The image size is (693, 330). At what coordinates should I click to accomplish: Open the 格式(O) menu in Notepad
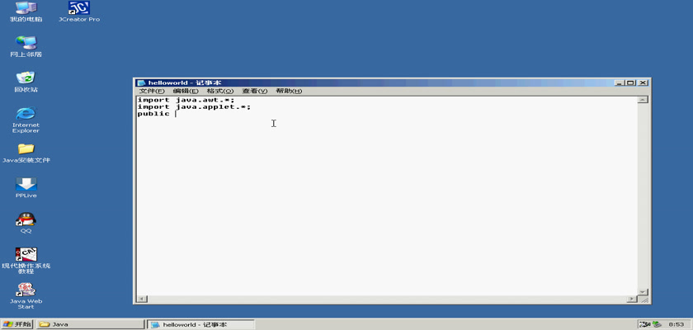220,91
